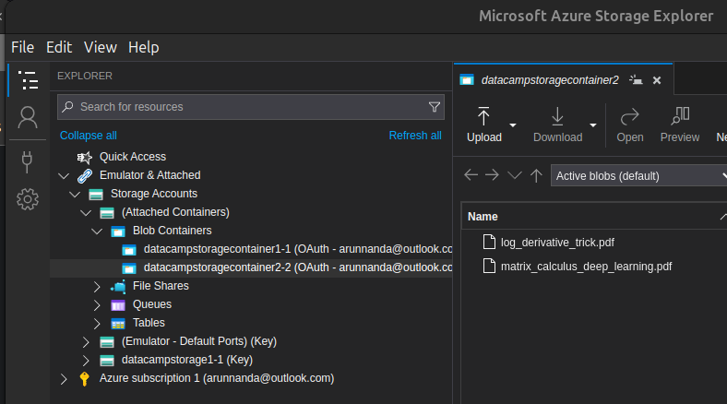Expand the File Shares node
Screen dimensions: 727x404
97,287
